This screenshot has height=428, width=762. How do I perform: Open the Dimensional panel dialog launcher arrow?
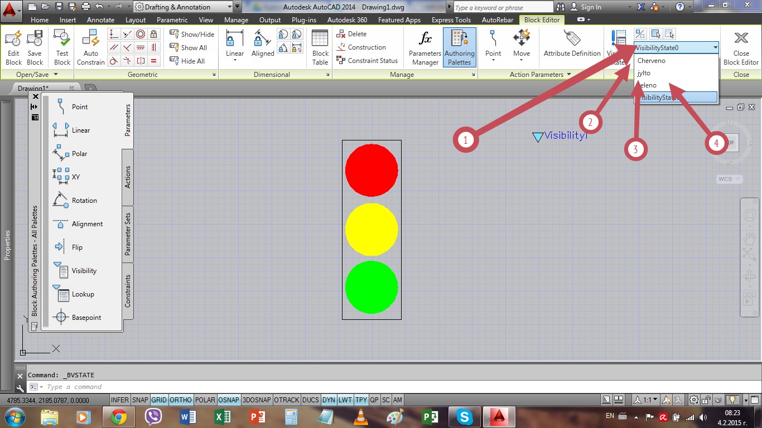pyautogui.click(x=327, y=75)
